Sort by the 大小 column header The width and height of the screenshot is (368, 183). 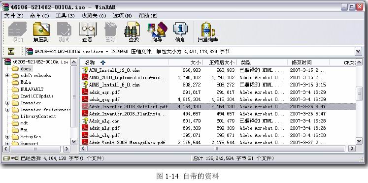(186, 62)
